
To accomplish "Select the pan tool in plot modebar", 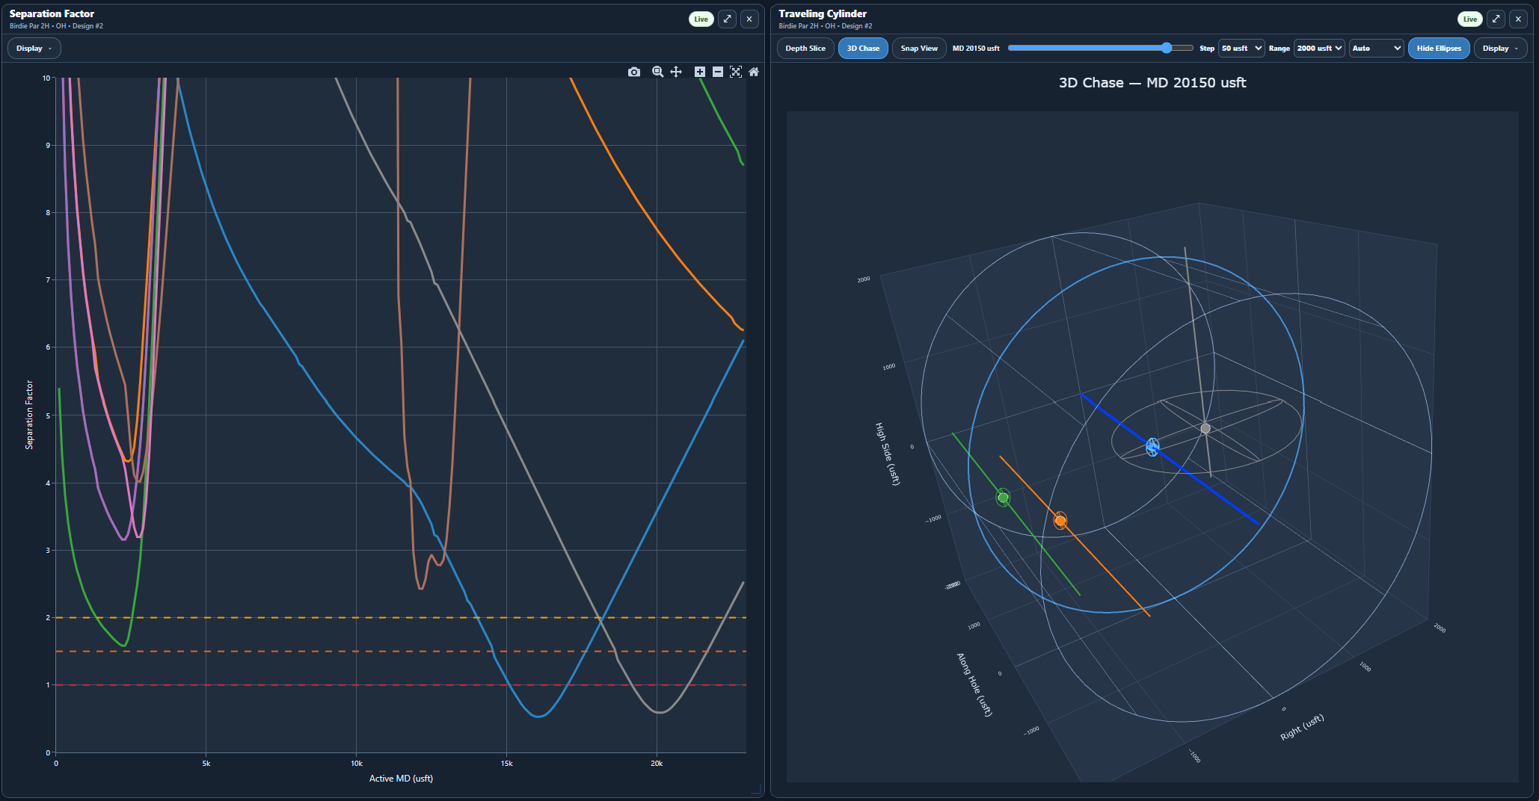I will pos(676,72).
